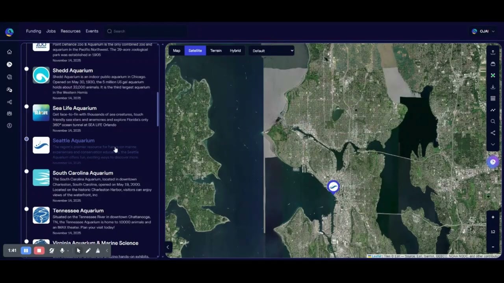Open the Resources menu

pyautogui.click(x=70, y=31)
